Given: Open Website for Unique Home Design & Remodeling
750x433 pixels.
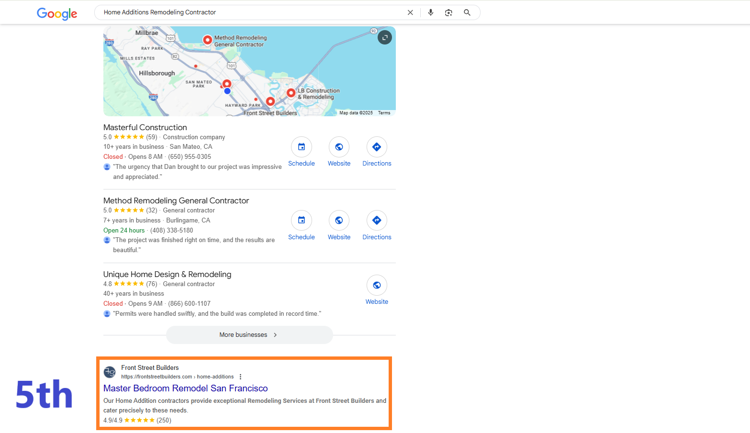Looking at the screenshot, I should point(377,290).
